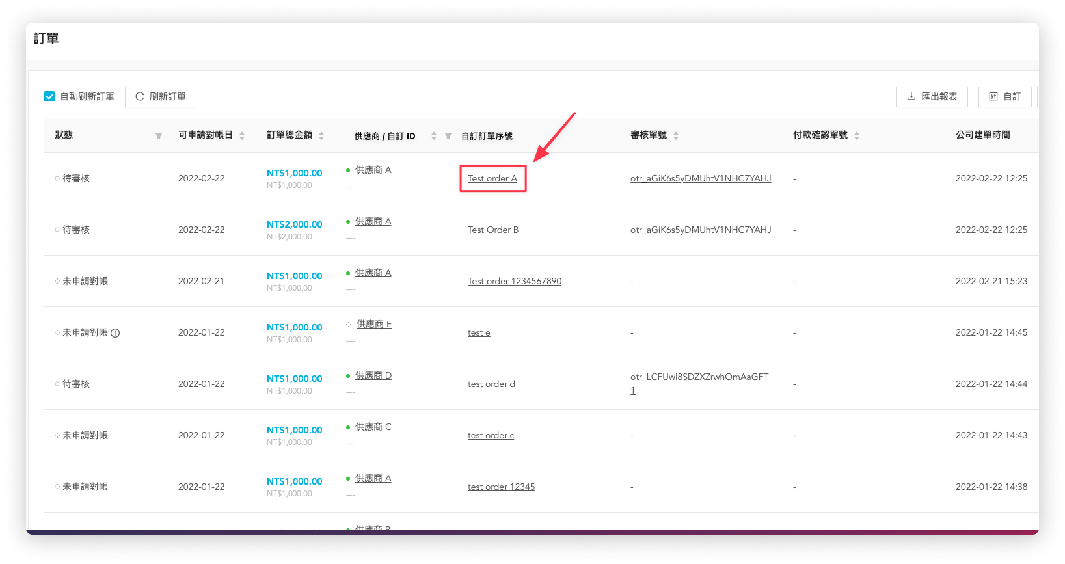Image resolution: width=1065 pixels, height=564 pixels.
Task: Click the 訂單 page title
Action: tap(46, 38)
